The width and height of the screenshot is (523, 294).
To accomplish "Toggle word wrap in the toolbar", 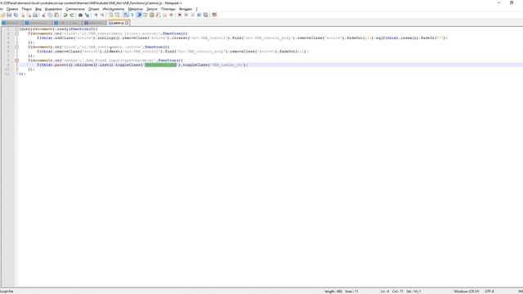I will [x=126, y=15].
